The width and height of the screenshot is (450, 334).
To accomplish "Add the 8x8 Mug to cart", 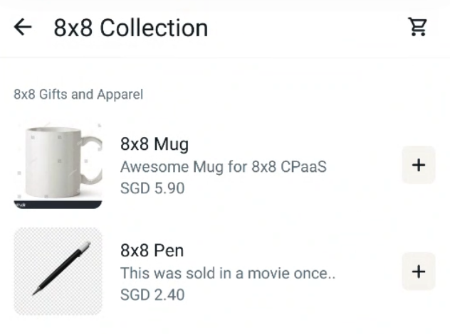I will coord(418,165).
